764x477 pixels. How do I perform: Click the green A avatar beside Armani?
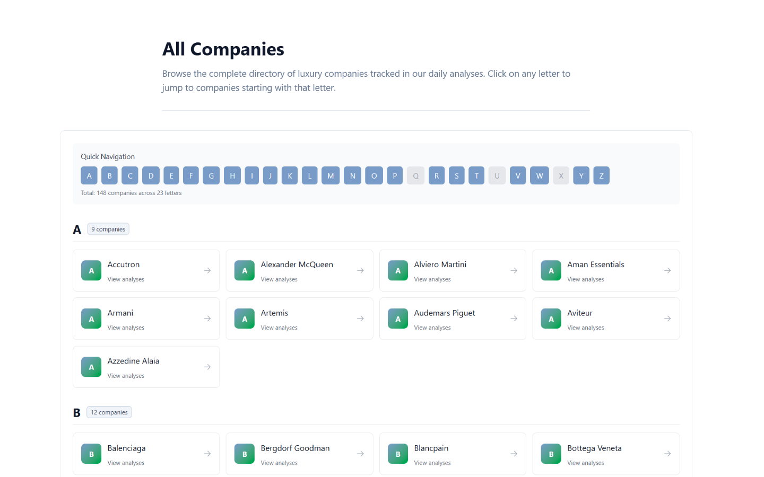point(91,319)
